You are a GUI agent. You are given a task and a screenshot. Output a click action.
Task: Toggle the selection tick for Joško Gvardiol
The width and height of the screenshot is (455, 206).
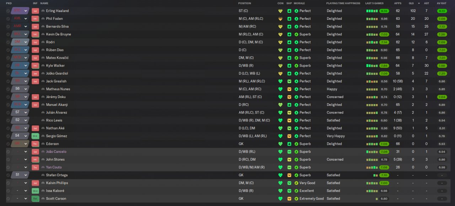point(8,74)
